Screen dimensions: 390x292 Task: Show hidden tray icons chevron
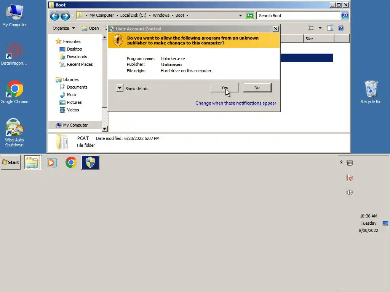tap(341, 162)
